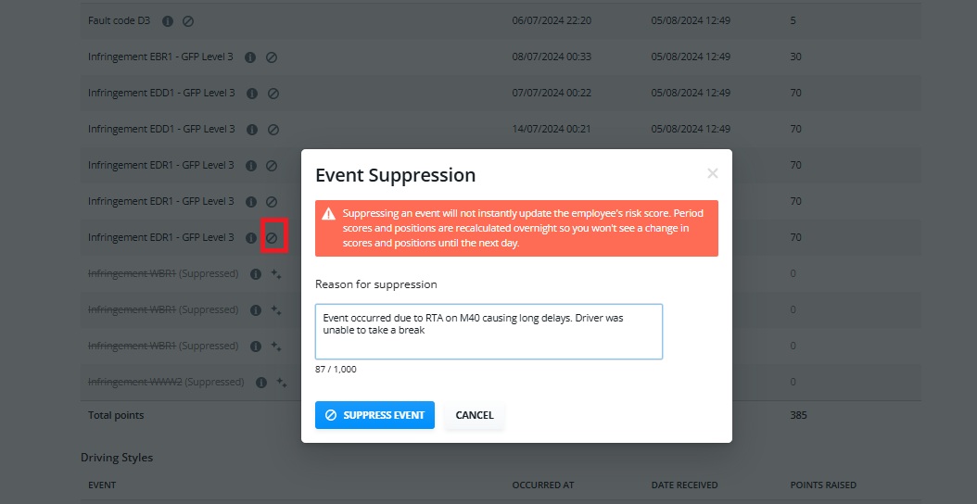Screen dimensions: 977x504
Task: Click info icon for suppressed Infringement WWW2
Action: 261,382
